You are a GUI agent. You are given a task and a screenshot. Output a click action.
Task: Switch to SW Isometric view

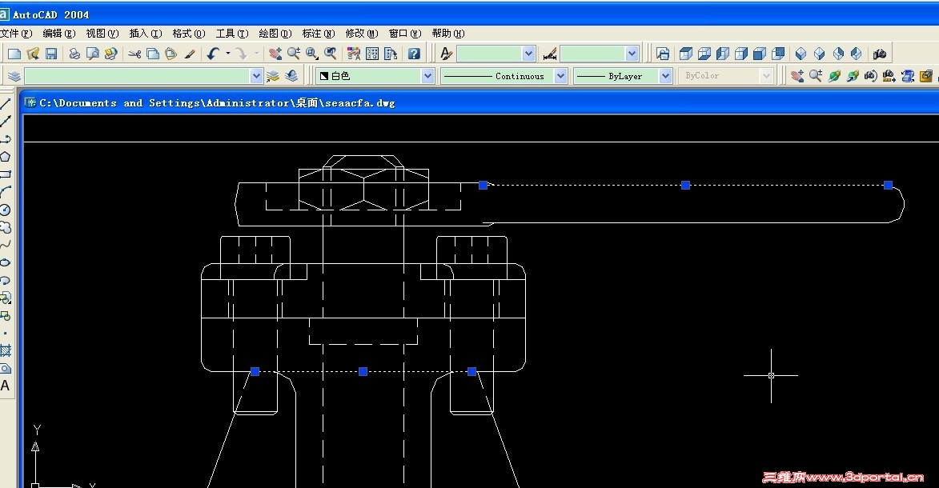point(801,54)
